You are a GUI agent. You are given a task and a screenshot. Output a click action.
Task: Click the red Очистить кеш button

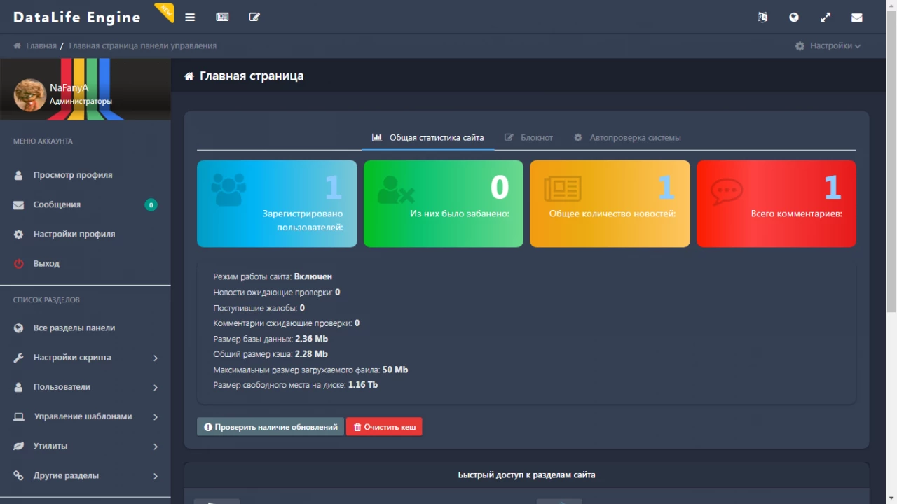tap(384, 427)
